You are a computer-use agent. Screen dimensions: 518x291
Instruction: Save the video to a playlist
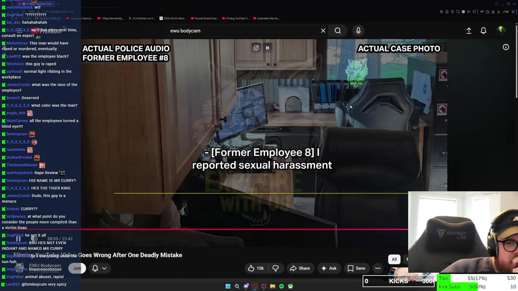[x=356, y=268]
